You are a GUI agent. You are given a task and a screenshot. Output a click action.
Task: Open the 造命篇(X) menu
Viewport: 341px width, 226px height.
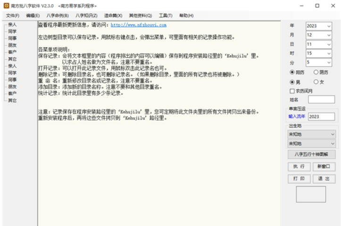point(113,16)
